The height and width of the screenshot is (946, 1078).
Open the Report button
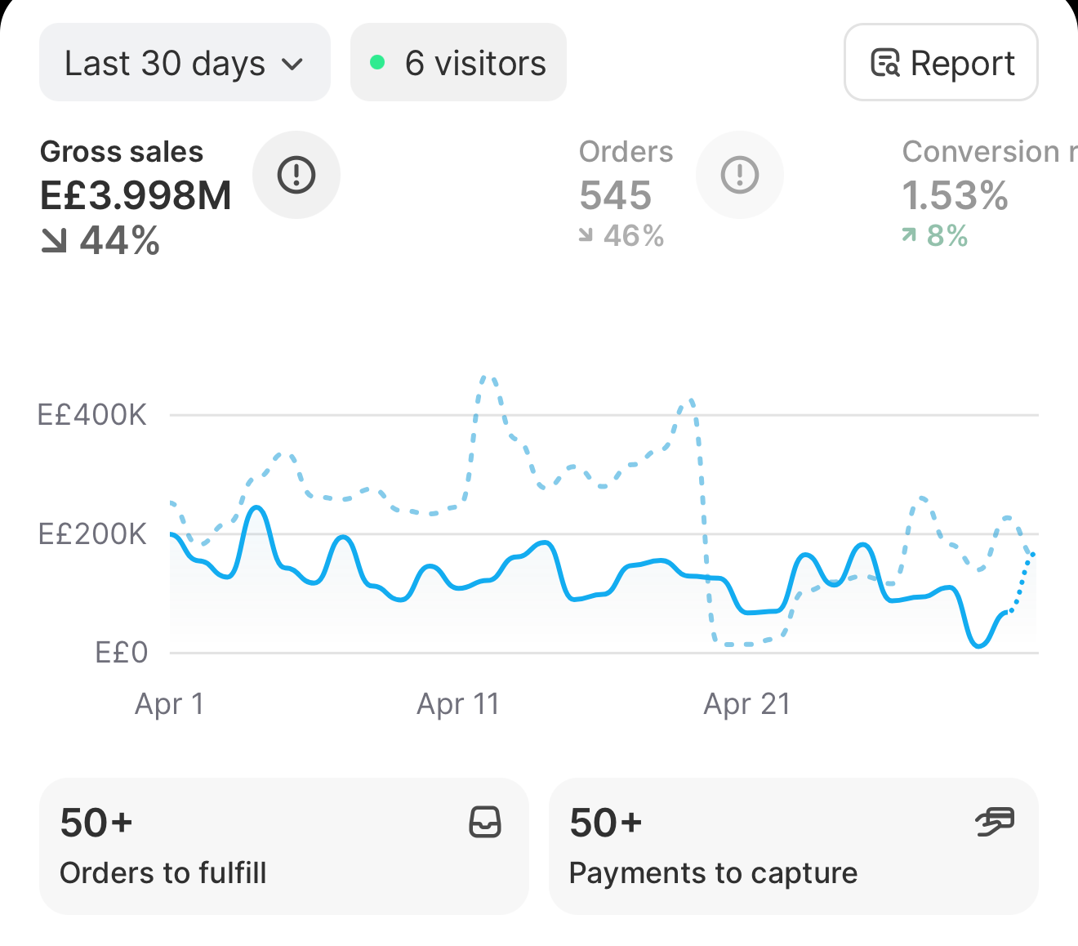(941, 63)
